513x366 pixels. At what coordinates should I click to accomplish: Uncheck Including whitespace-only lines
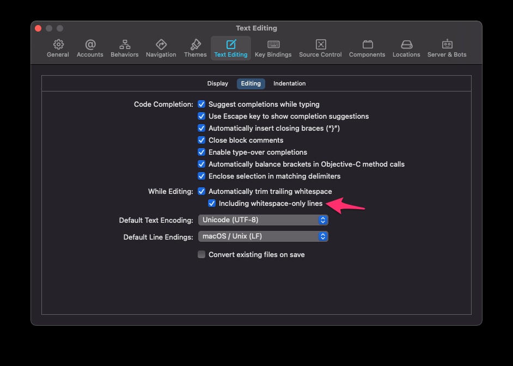pyautogui.click(x=212, y=204)
